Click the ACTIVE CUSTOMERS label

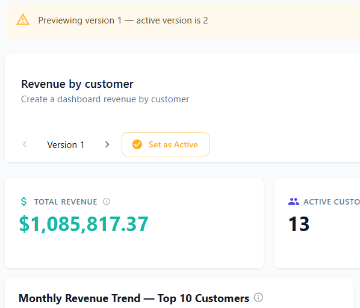[332, 202]
